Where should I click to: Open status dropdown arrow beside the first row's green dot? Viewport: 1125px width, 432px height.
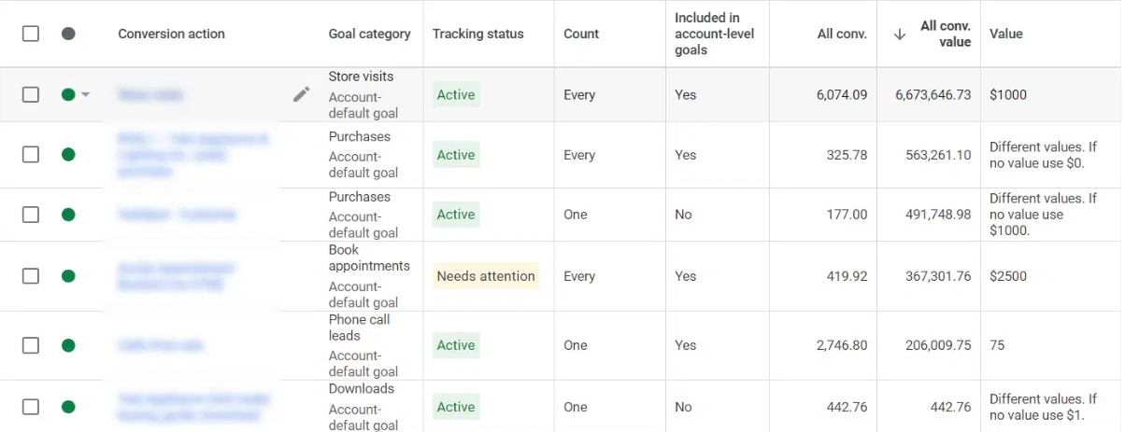86,94
